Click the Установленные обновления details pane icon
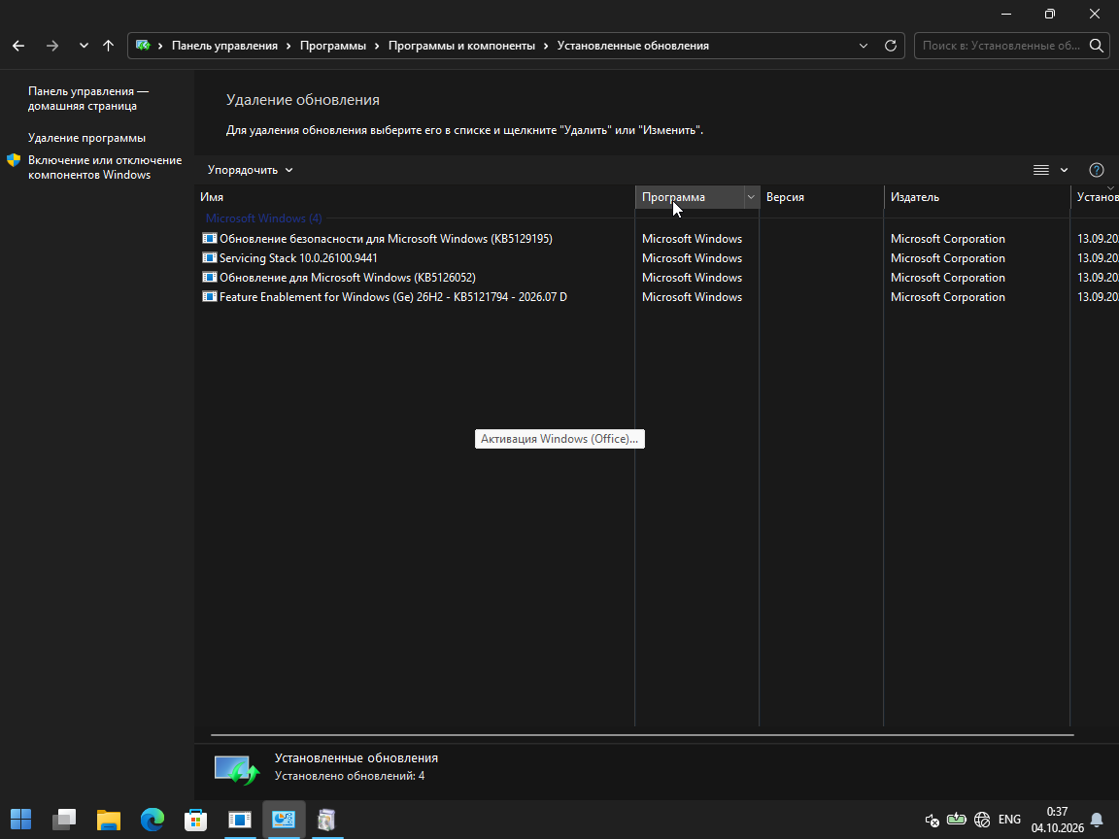 point(237,770)
